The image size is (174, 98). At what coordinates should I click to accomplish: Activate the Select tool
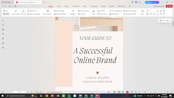6,14
